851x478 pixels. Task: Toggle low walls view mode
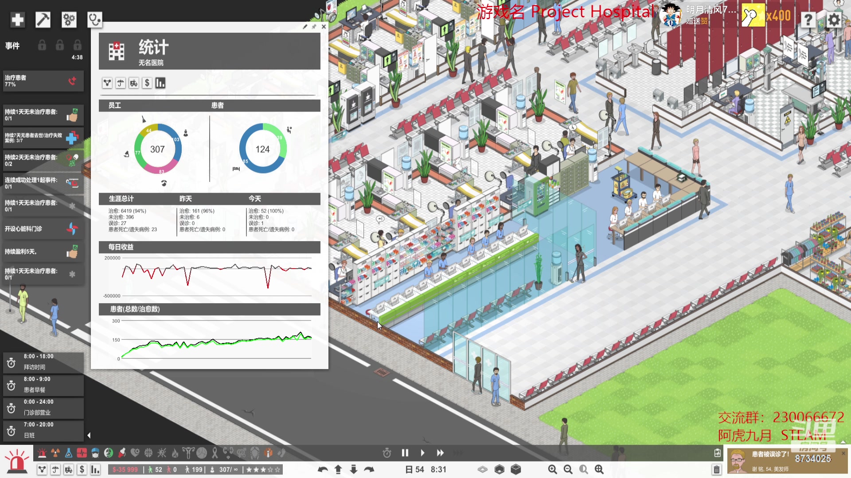pos(500,470)
